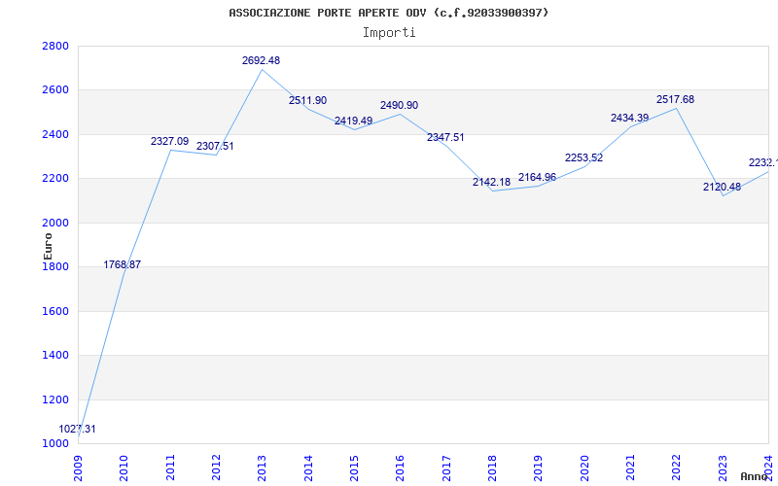Image resolution: width=778 pixels, height=486 pixels.
Task: Click data label 2164.96 for 2019
Action: pyautogui.click(x=537, y=178)
